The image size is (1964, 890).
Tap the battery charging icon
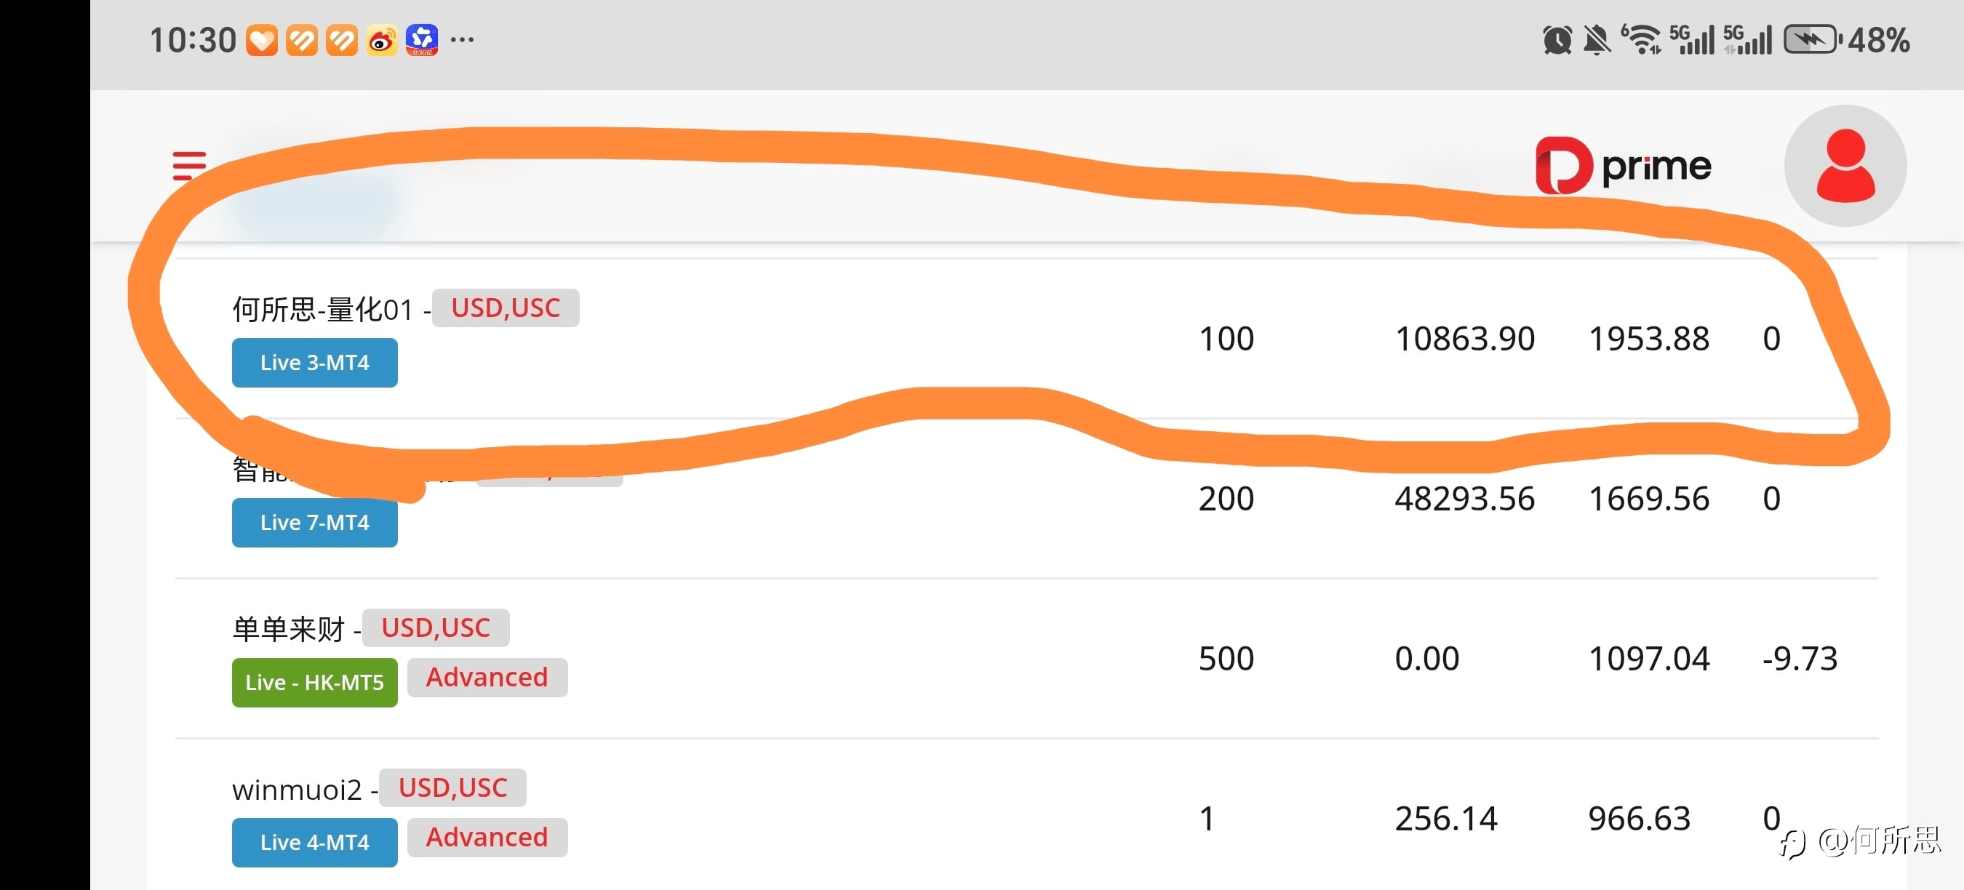pos(1811,41)
